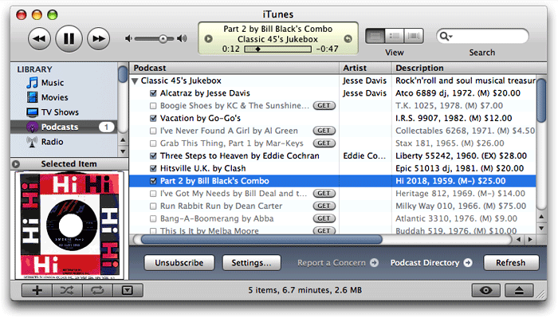
Task: Open podcast Settings dialog
Action: click(251, 263)
